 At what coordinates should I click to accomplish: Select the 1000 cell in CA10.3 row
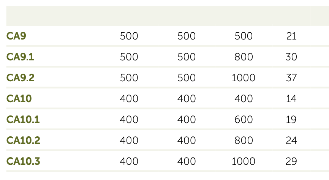coord(244,161)
